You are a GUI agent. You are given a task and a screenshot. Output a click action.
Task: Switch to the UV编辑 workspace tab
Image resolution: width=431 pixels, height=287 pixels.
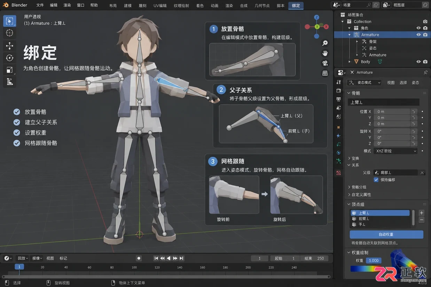(x=160, y=6)
